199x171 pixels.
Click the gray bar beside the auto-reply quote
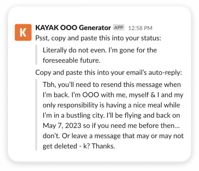click(36, 115)
